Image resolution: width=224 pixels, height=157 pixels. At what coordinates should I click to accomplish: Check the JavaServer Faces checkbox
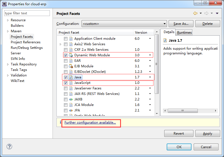[x=66, y=89]
